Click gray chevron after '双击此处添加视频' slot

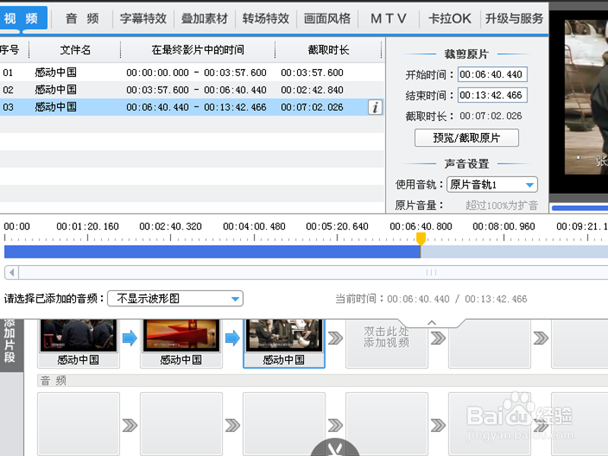[x=439, y=338]
